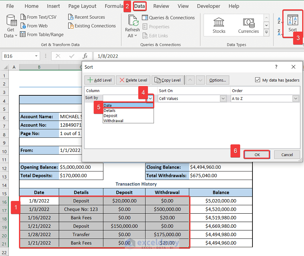Click the insert function fx icon
The width and height of the screenshot is (304, 256).
click(x=85, y=56)
